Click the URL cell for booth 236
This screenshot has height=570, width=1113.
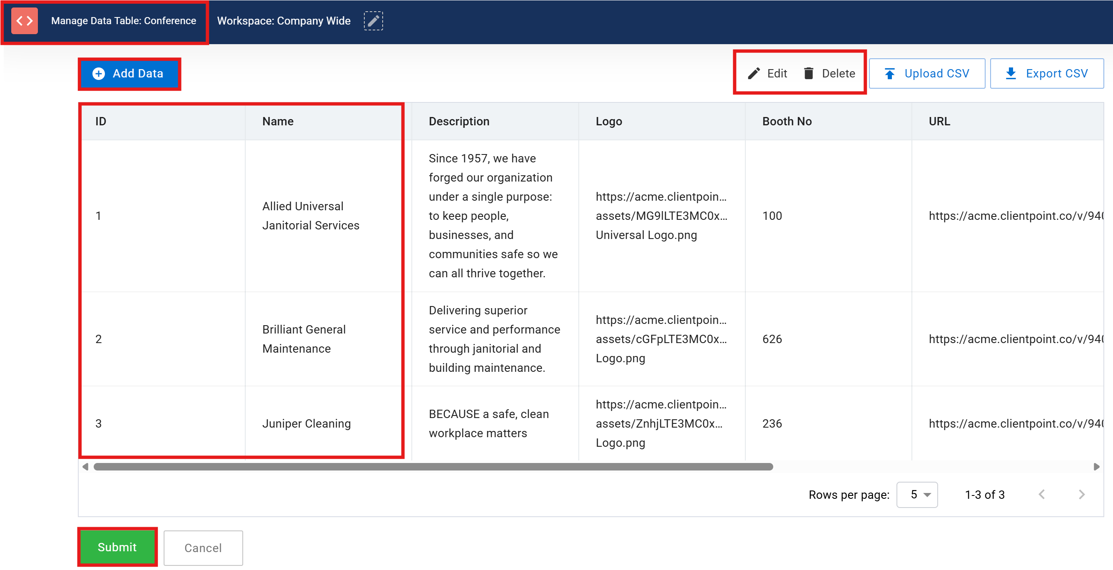click(x=1008, y=423)
